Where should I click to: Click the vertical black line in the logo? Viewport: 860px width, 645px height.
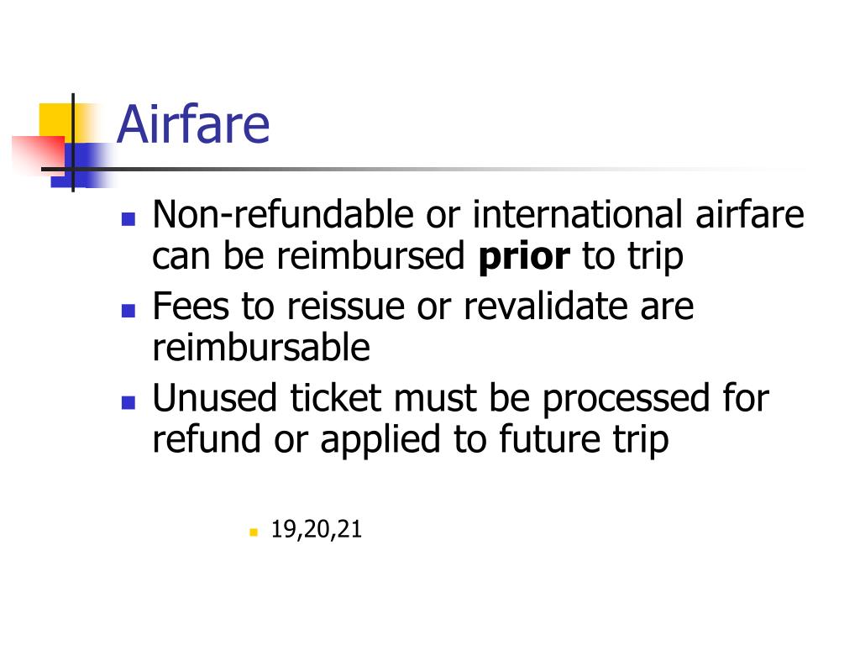tap(73, 143)
